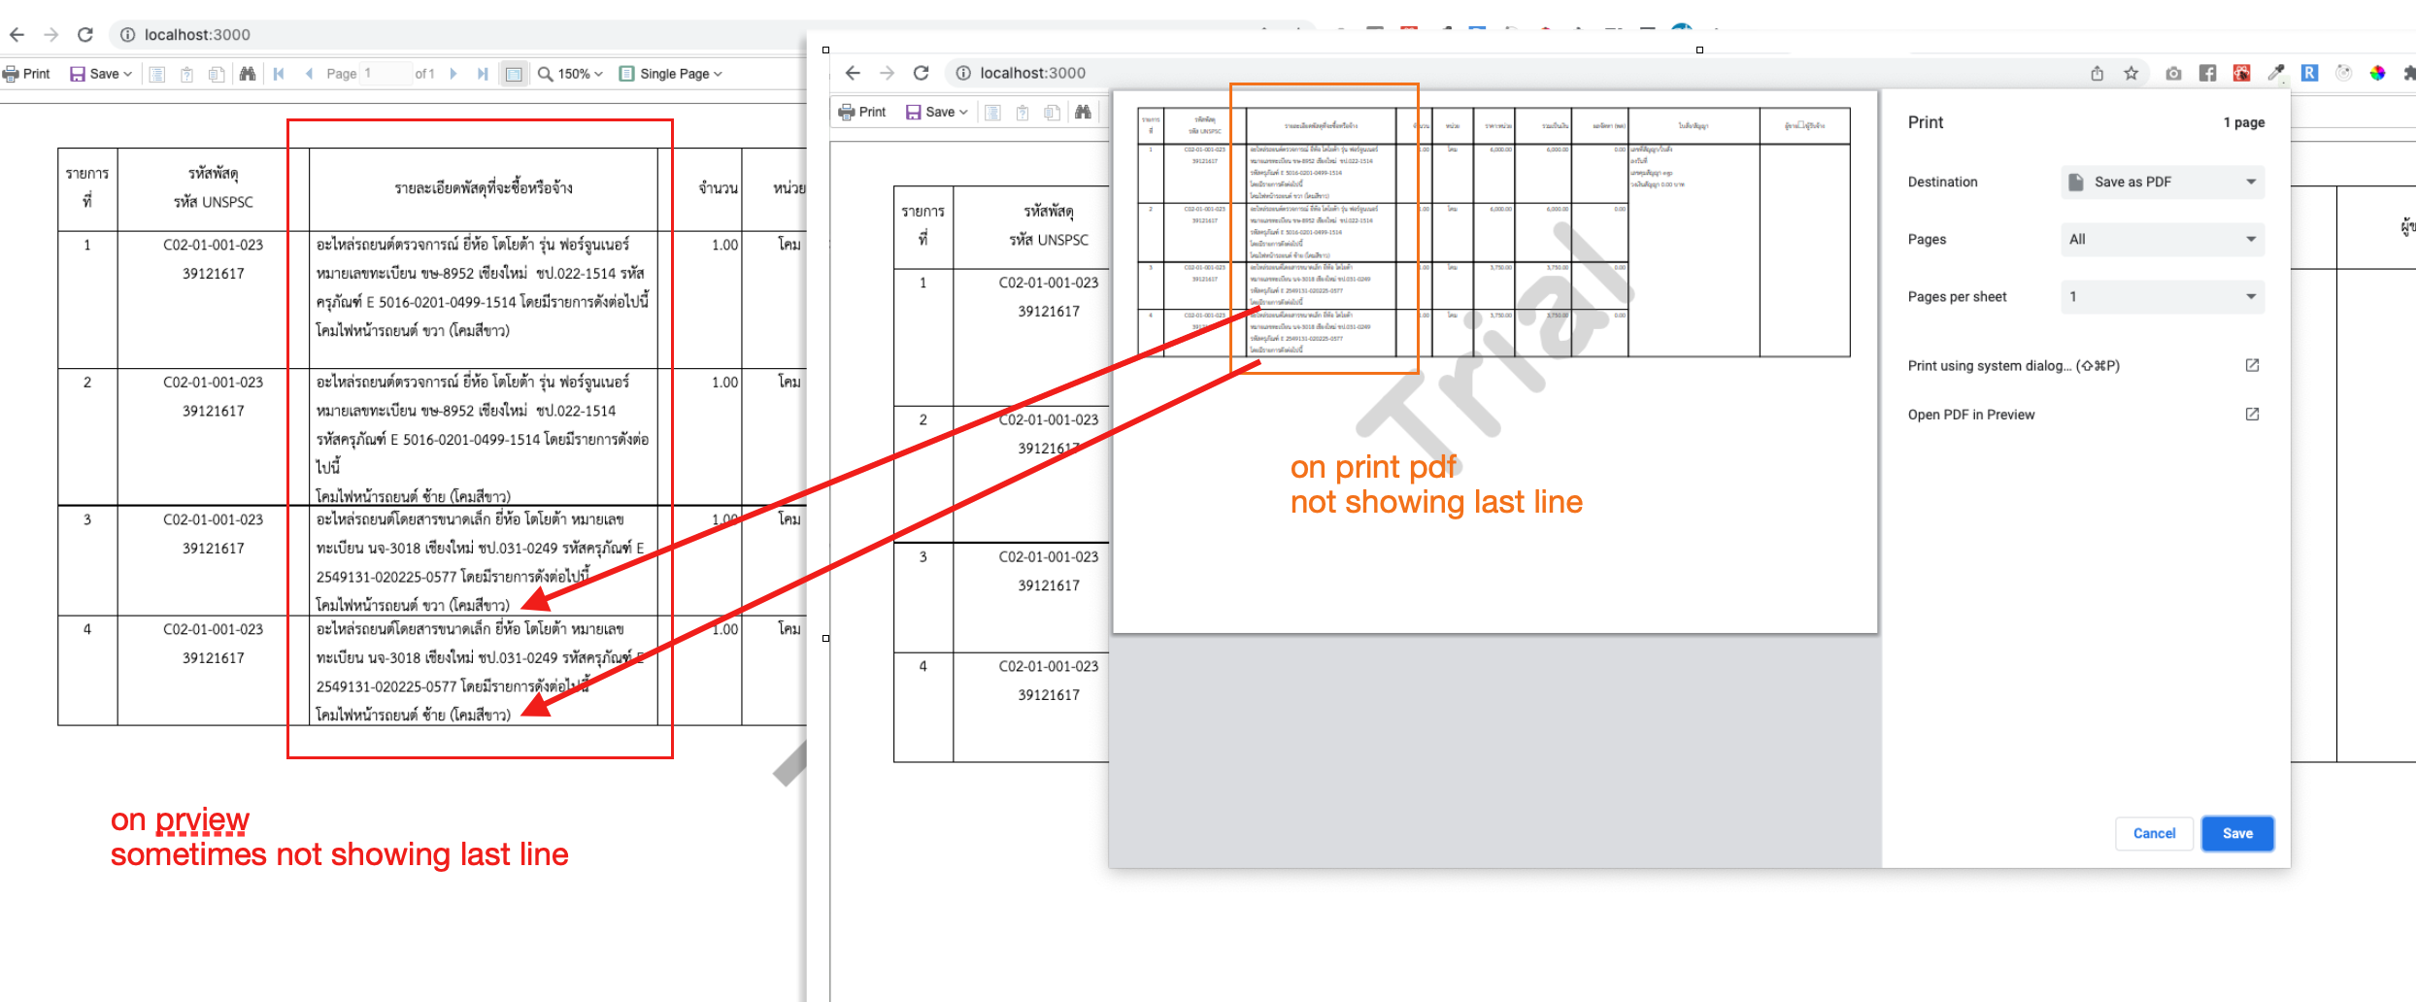
Task: Toggle full screen view icon in left toolbar
Action: [514, 74]
